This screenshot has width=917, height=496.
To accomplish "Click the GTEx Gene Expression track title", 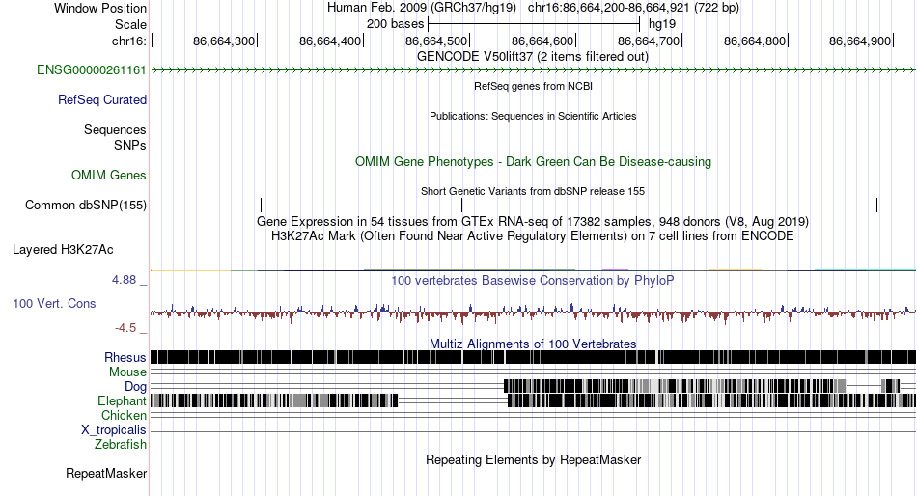I will 533,222.
